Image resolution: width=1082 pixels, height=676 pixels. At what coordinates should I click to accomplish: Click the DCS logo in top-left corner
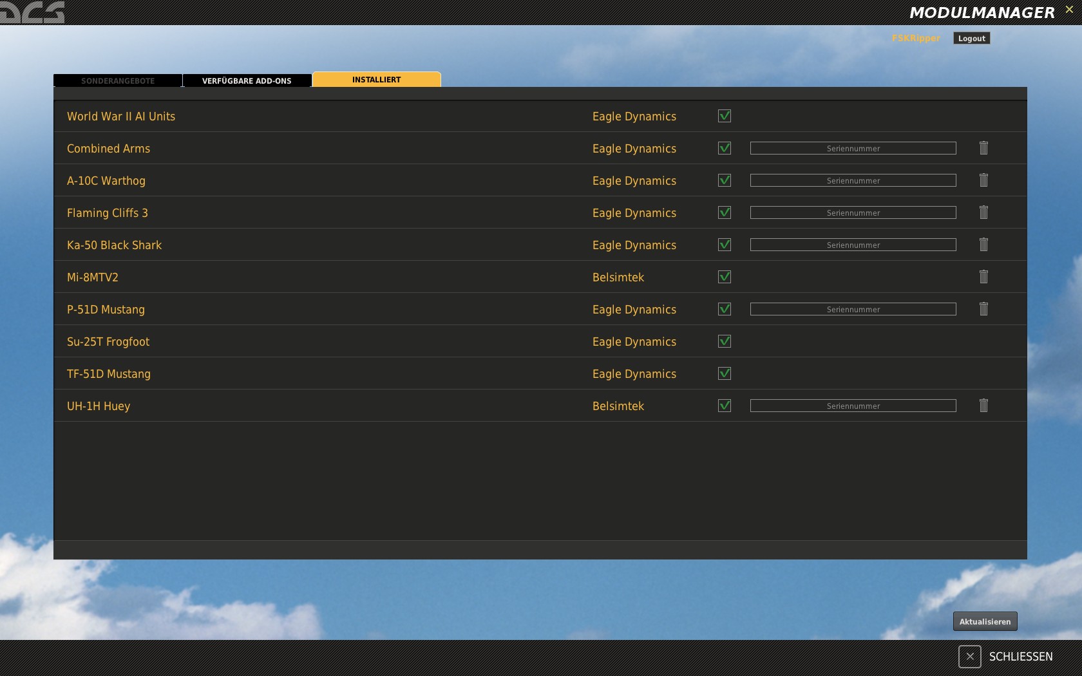[x=32, y=12]
